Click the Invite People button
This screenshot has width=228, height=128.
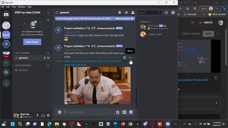click(32, 42)
